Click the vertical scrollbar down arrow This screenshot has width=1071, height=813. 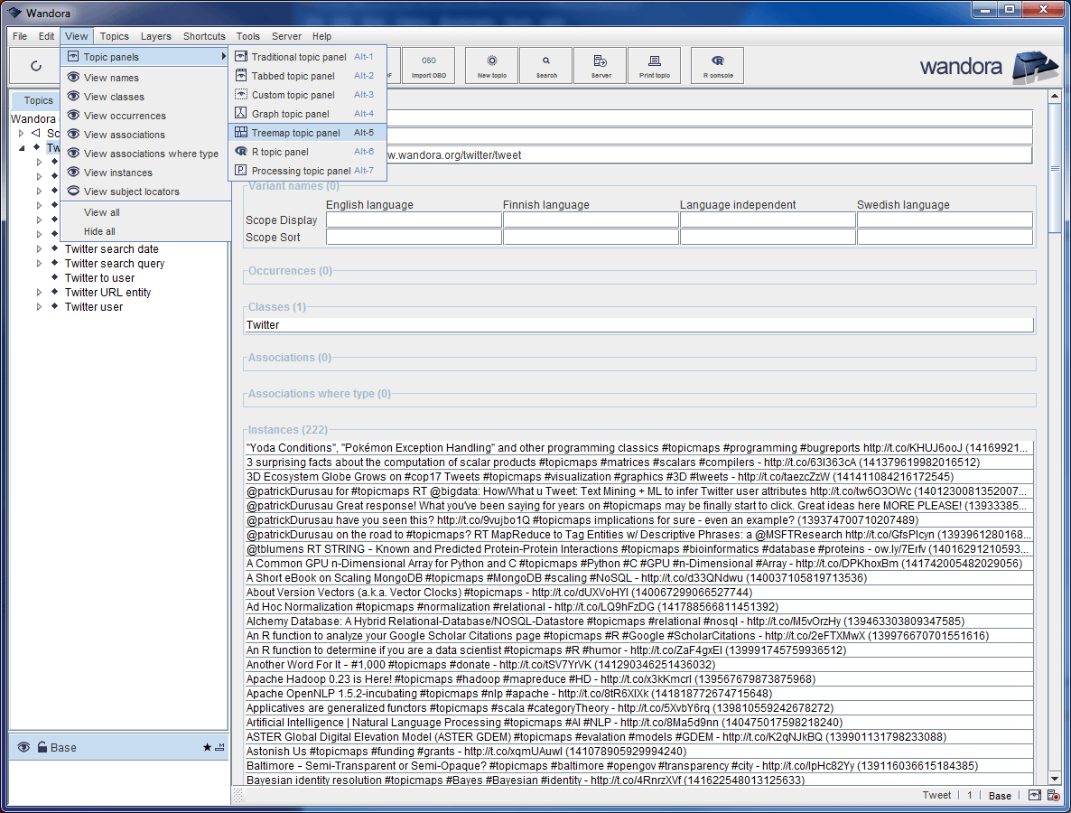click(1054, 778)
